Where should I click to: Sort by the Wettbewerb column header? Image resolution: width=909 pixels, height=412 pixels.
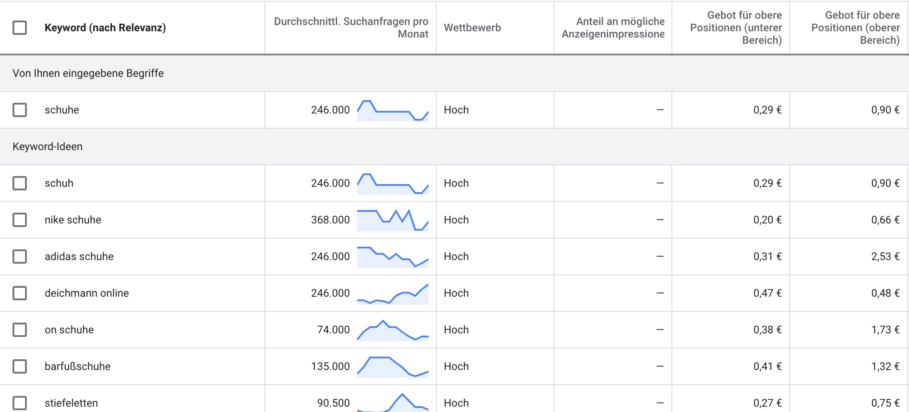click(472, 28)
